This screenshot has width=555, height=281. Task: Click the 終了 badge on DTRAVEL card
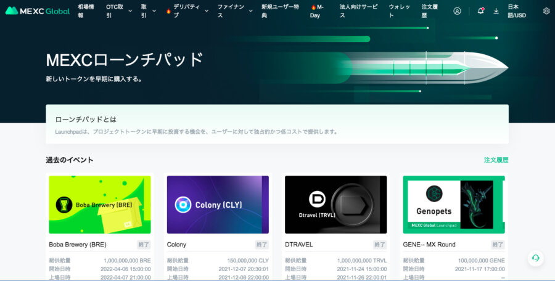(x=380, y=245)
